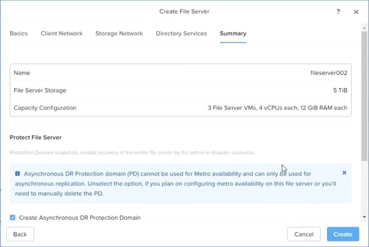This screenshot has width=369, height=247.
Task: Close the Create File Server dialog
Action: coord(356,12)
